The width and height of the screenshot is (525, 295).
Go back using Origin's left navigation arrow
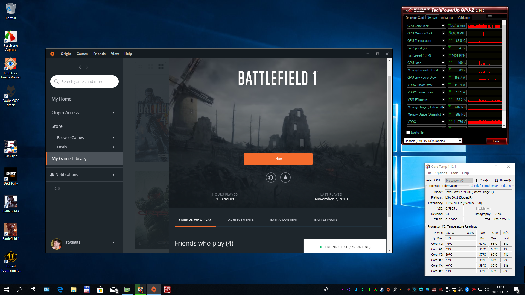[x=80, y=67]
